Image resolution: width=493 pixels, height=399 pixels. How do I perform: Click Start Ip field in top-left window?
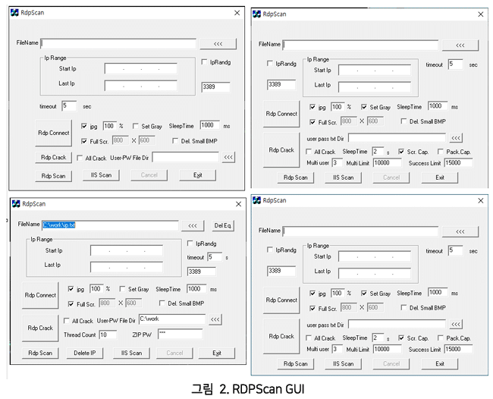point(141,69)
